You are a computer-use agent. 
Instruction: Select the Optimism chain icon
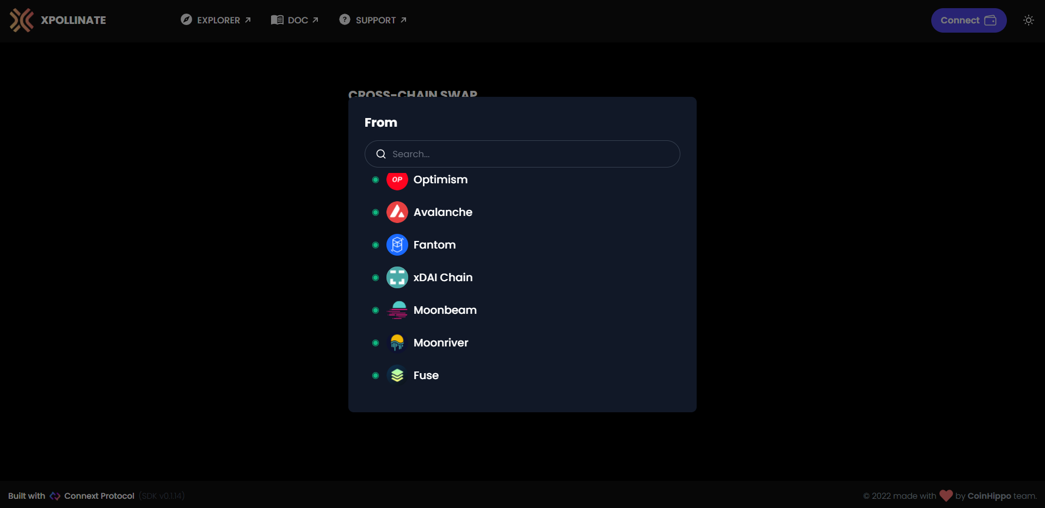pyautogui.click(x=397, y=180)
